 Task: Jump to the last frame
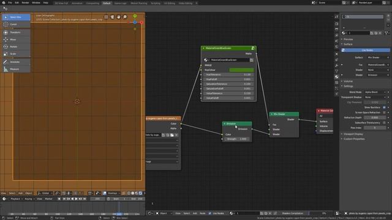click(85, 199)
